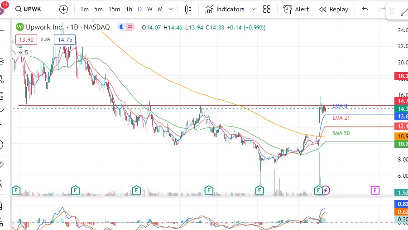Click the EMA 21 chart label
This screenshot has height=230, width=408.
click(x=341, y=118)
